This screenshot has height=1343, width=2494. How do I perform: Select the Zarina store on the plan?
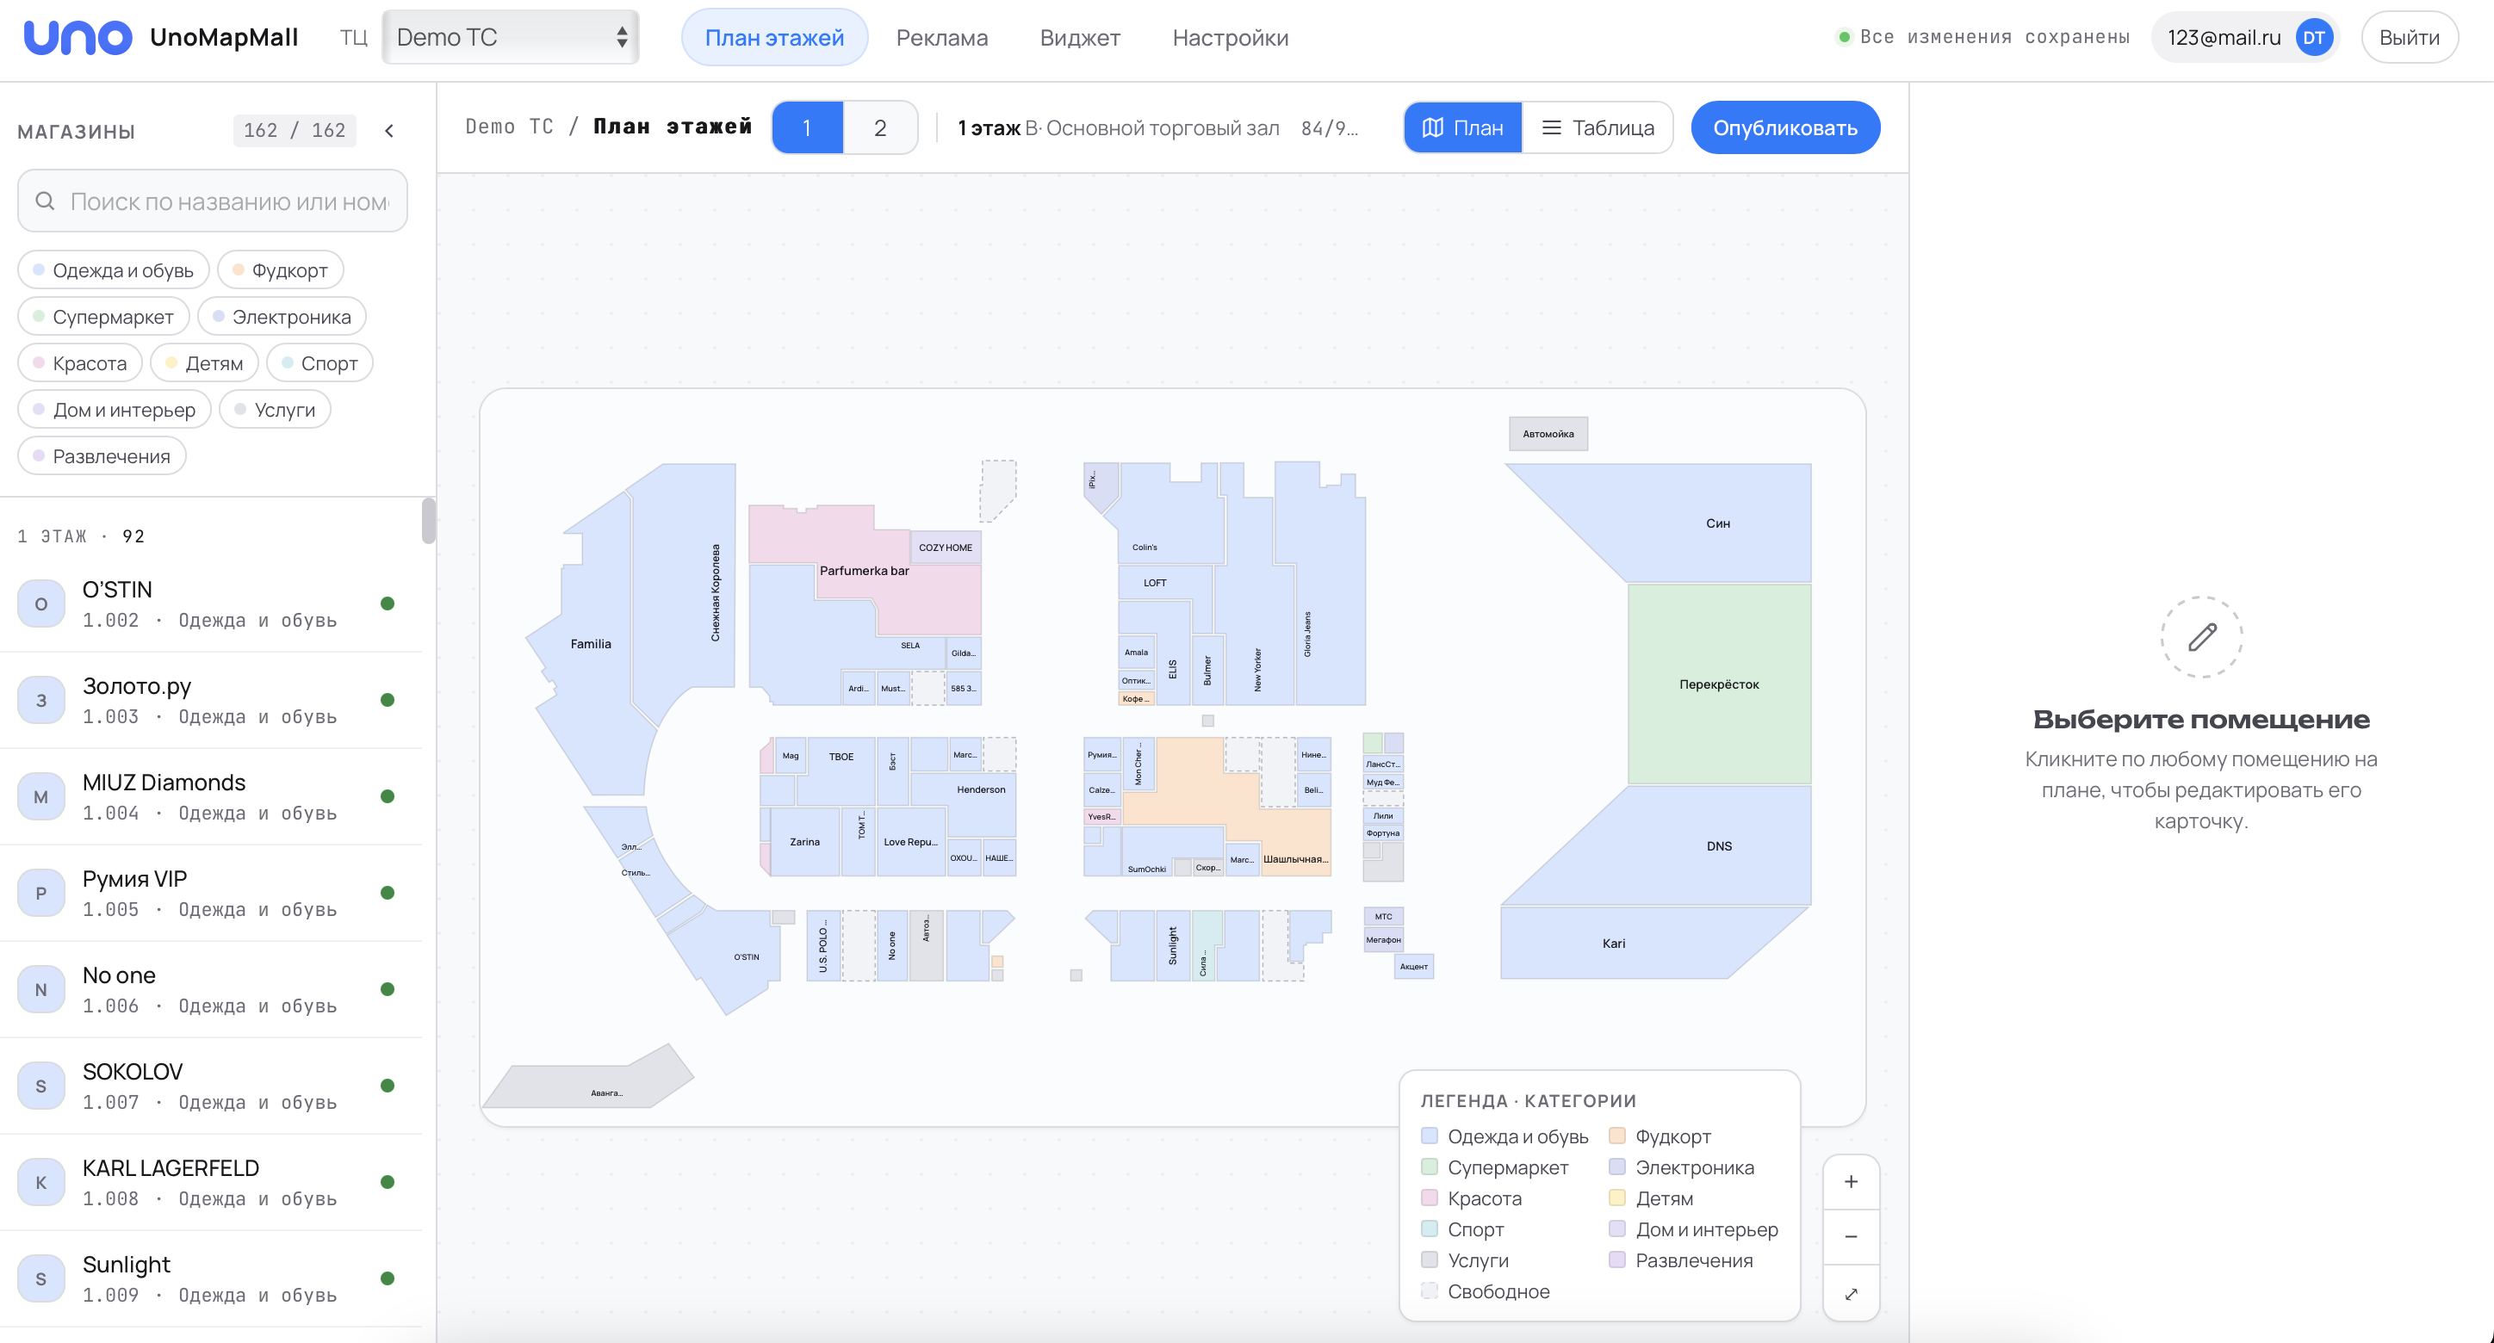804,842
